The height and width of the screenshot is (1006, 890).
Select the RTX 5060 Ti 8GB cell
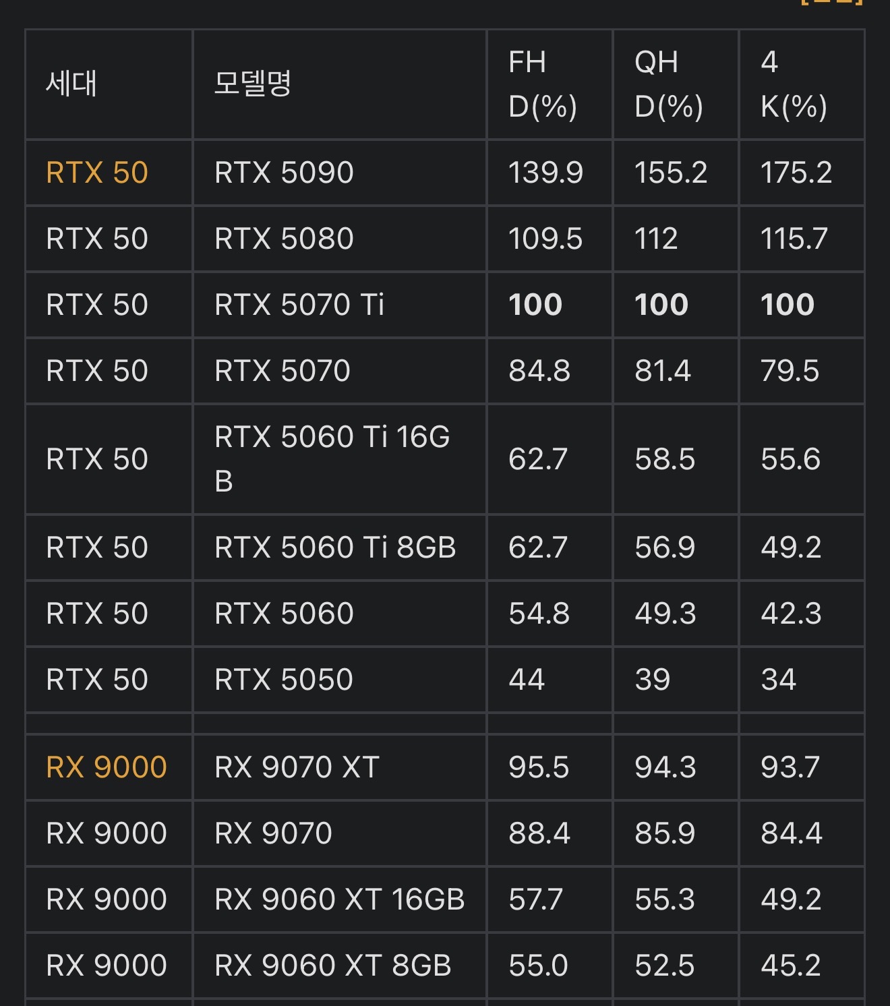click(335, 548)
